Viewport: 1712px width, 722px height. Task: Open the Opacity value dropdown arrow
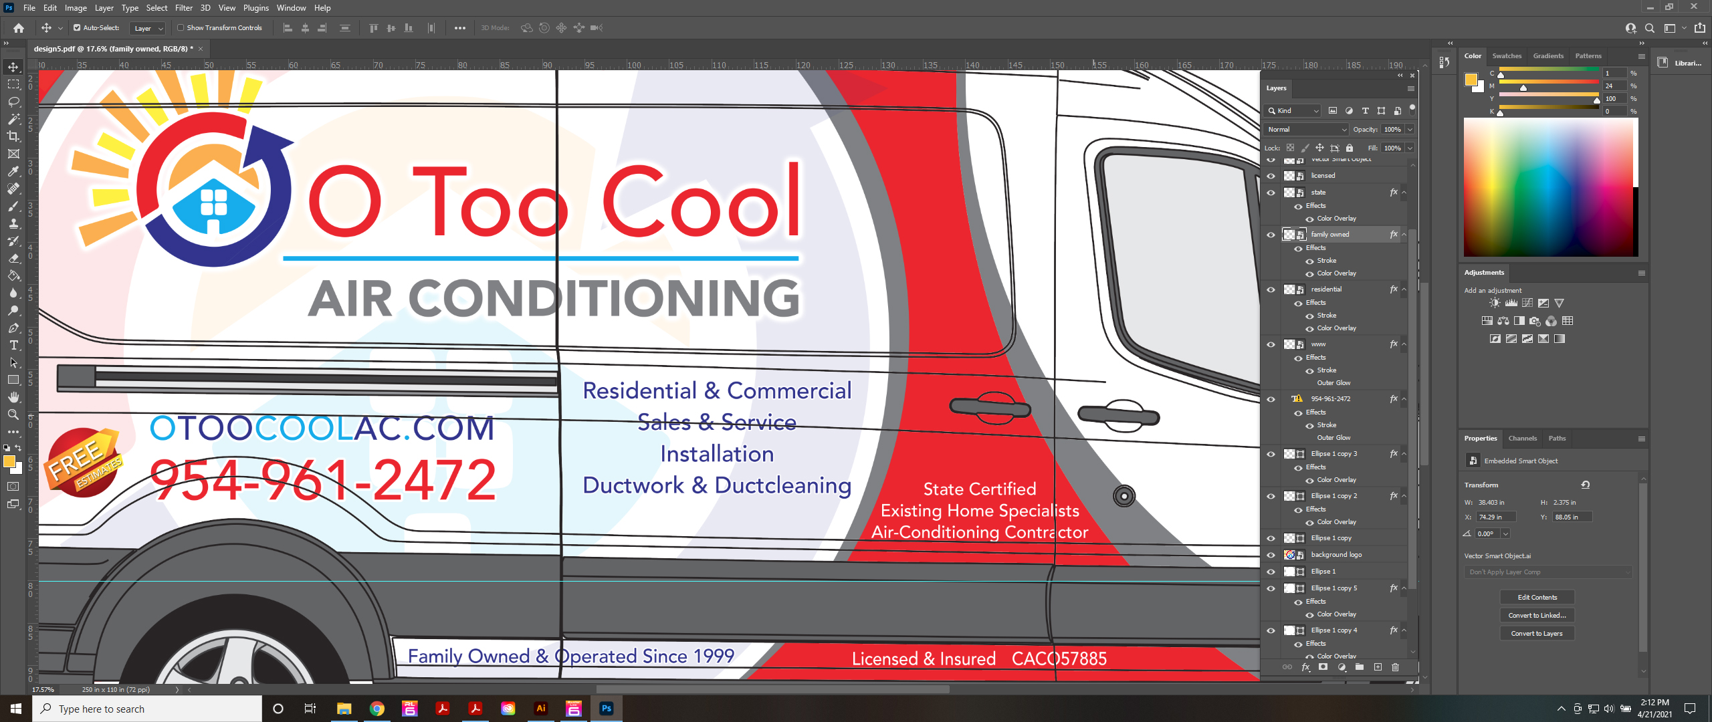[1410, 130]
